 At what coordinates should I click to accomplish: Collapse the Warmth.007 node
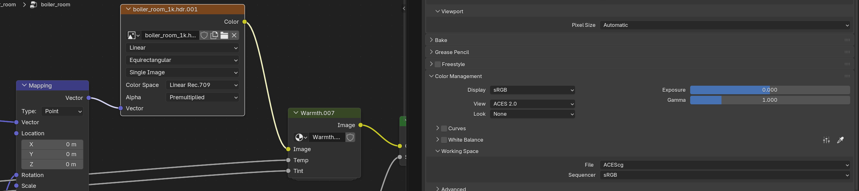tap(296, 113)
